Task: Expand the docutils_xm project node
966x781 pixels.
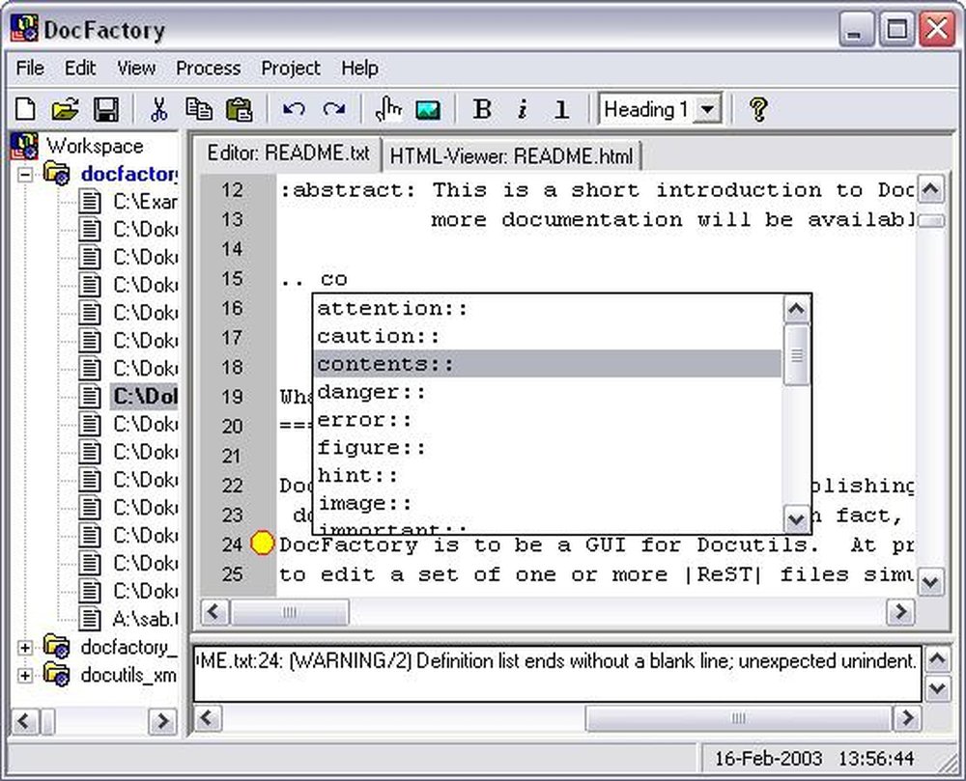Action: pyautogui.click(x=25, y=675)
